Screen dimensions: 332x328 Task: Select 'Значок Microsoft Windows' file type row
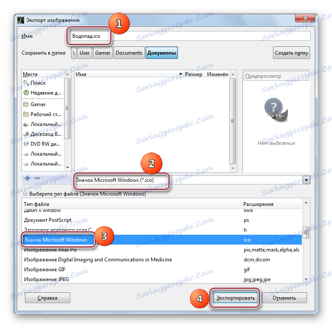tap(162, 240)
